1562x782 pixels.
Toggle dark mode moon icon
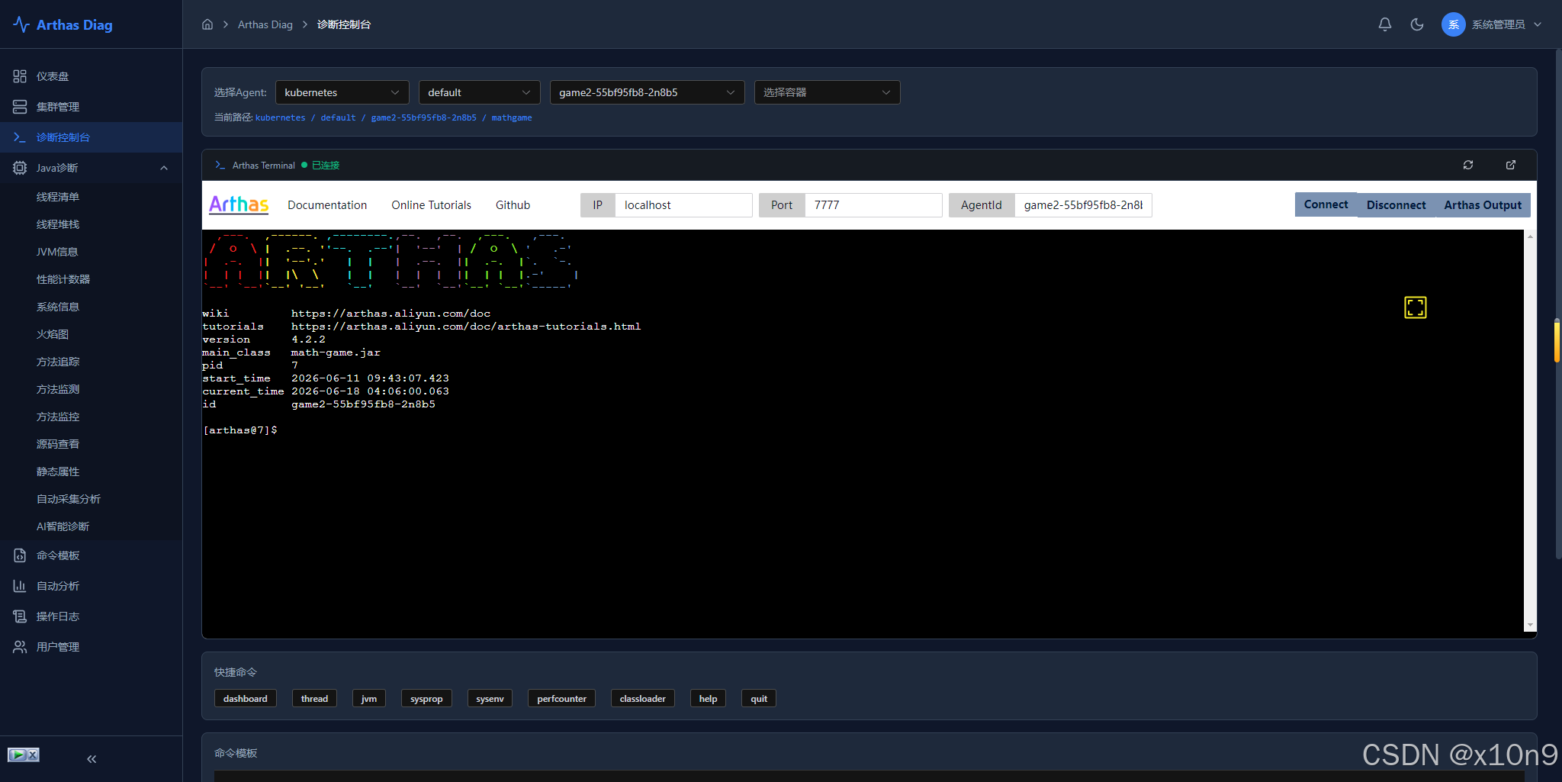pyautogui.click(x=1417, y=24)
